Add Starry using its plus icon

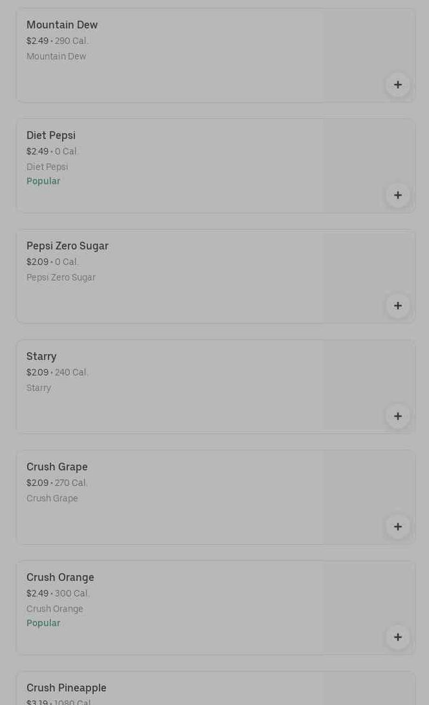pyautogui.click(x=398, y=416)
